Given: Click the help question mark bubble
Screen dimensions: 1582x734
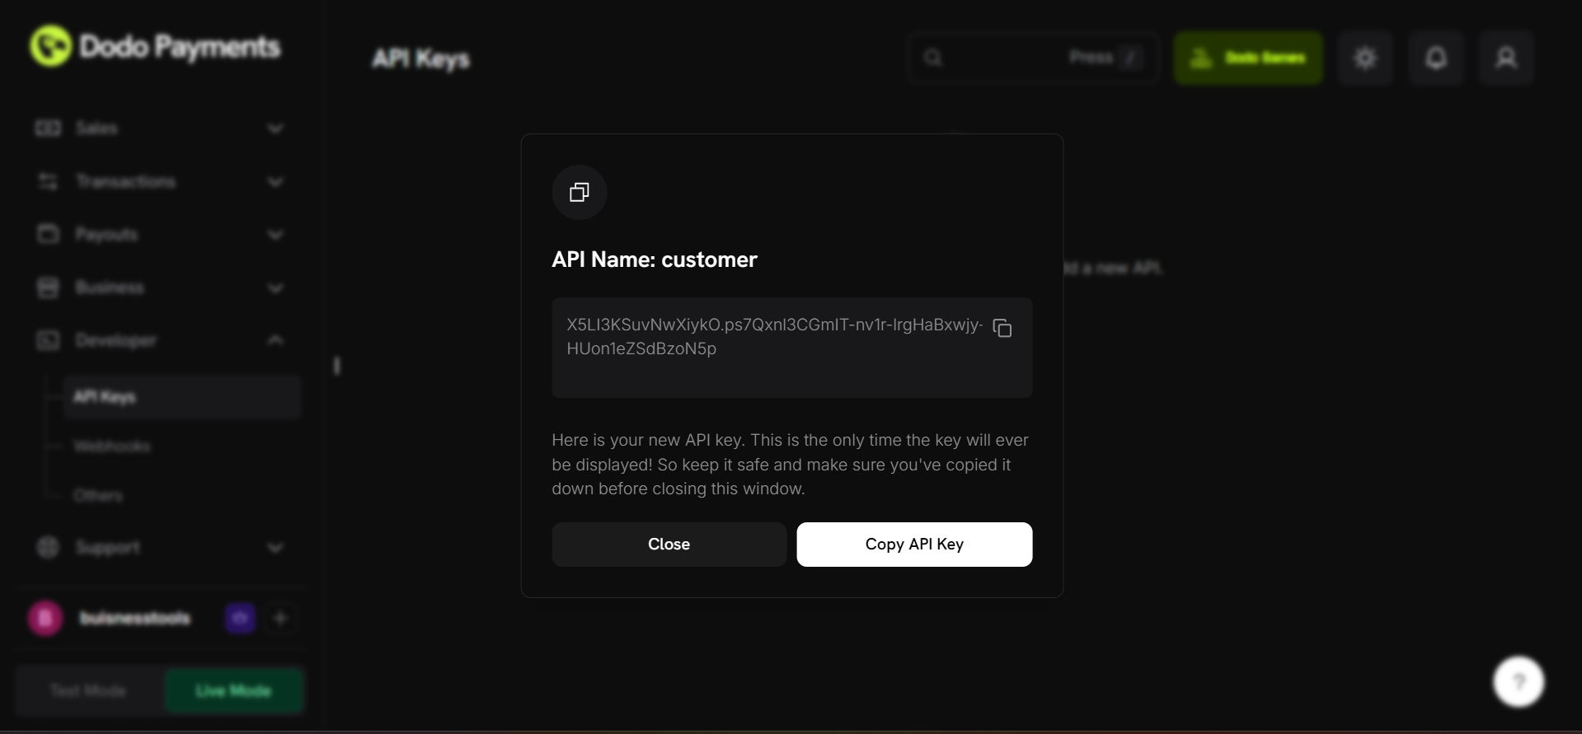Looking at the screenshot, I should pyautogui.click(x=1518, y=681).
